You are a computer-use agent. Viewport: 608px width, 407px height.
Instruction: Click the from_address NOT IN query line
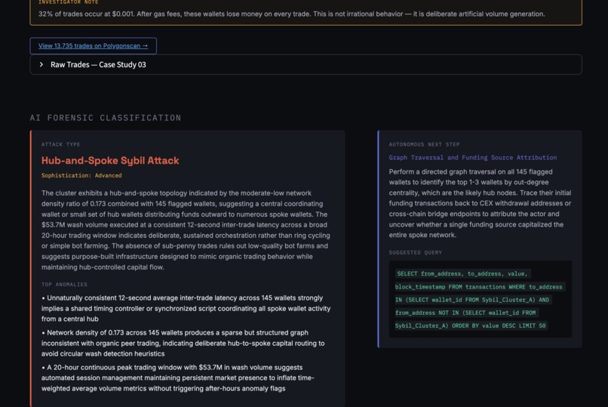465,313
